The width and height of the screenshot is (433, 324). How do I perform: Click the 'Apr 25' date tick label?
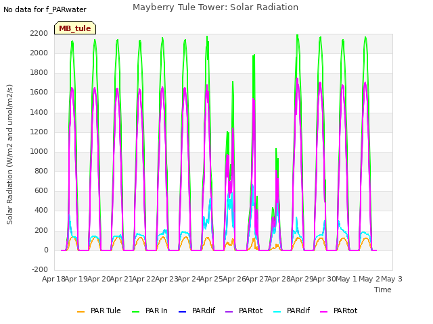212,279
